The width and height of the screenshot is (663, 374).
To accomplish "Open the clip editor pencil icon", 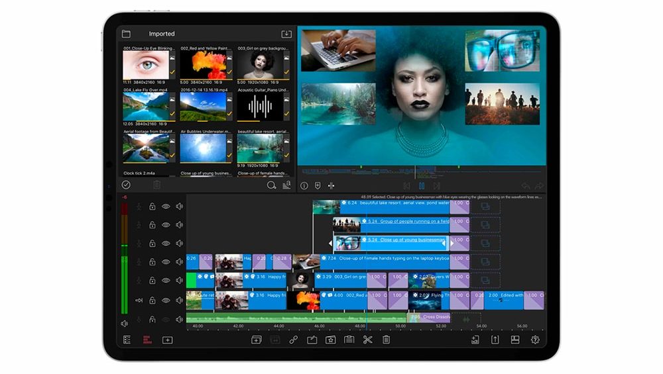I will [312, 340].
